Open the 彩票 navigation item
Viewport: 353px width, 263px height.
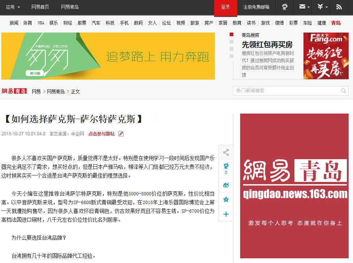[x=293, y=23]
